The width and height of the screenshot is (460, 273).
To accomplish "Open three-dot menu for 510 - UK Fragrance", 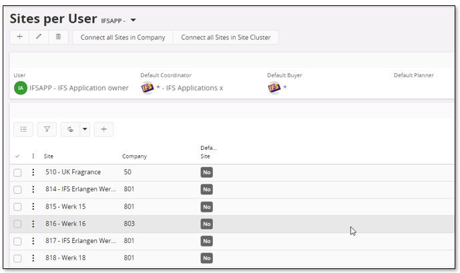I will 33,172.
